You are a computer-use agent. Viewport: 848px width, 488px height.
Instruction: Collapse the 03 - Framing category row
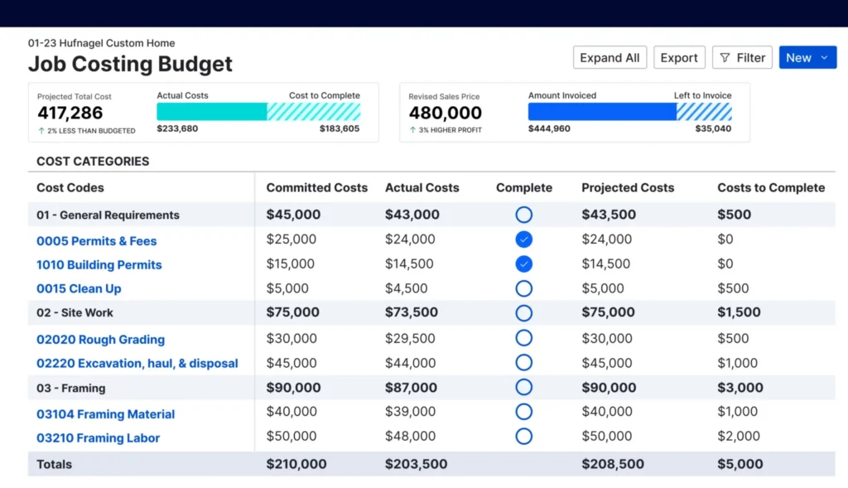[70, 388]
